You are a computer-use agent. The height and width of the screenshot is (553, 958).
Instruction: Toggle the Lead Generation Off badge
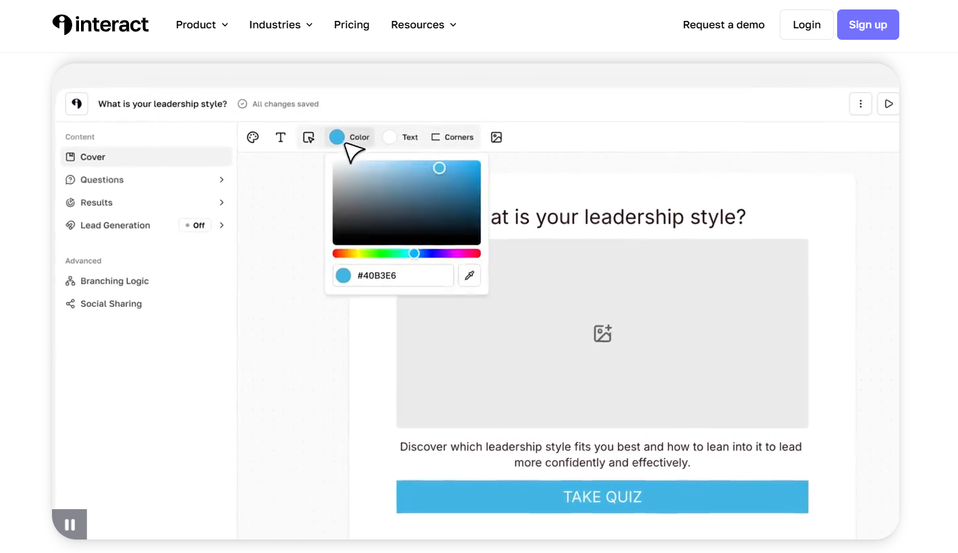point(195,225)
